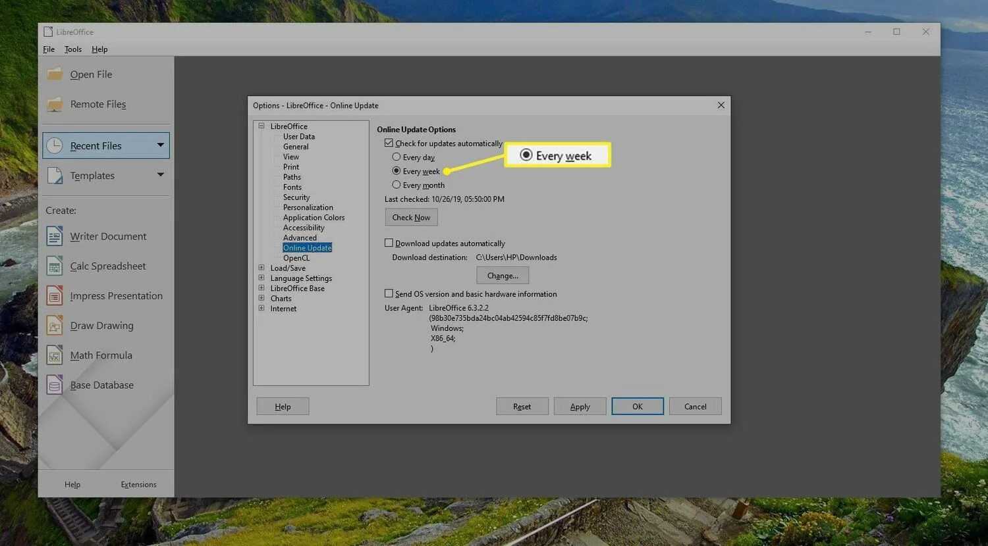Click the C:\Users\HP\Downloads destination path

tap(516, 257)
